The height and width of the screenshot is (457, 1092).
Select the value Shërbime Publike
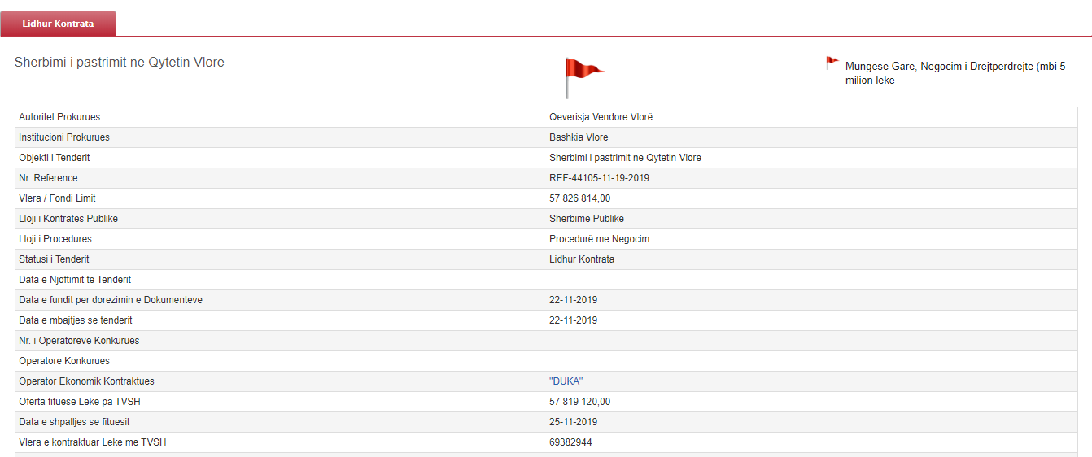point(587,219)
